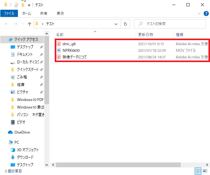Switch to large icons view in status bar
This screenshot has height=175, width=210.
pyautogui.click(x=206, y=171)
